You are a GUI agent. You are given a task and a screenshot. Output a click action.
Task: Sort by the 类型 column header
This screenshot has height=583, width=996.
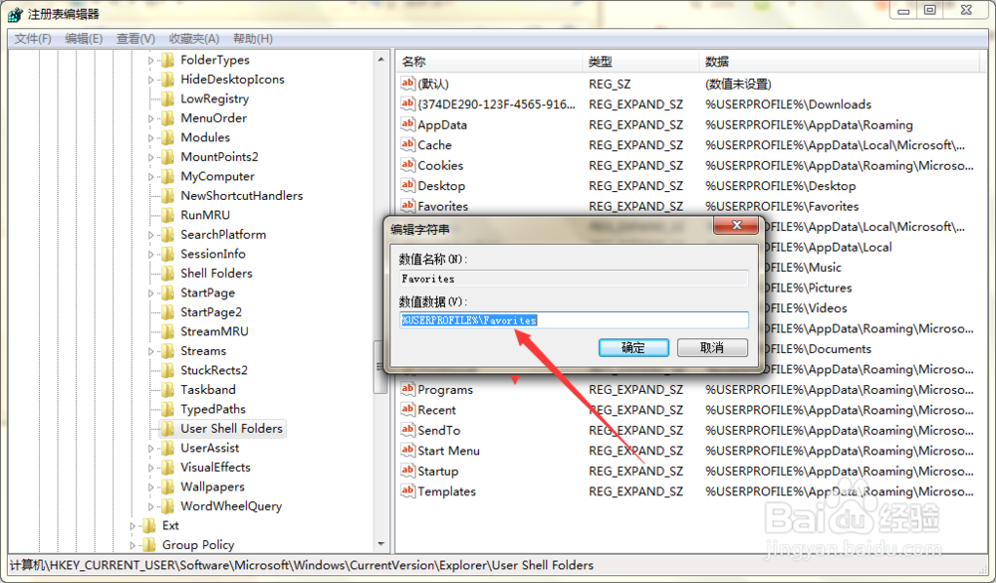640,62
